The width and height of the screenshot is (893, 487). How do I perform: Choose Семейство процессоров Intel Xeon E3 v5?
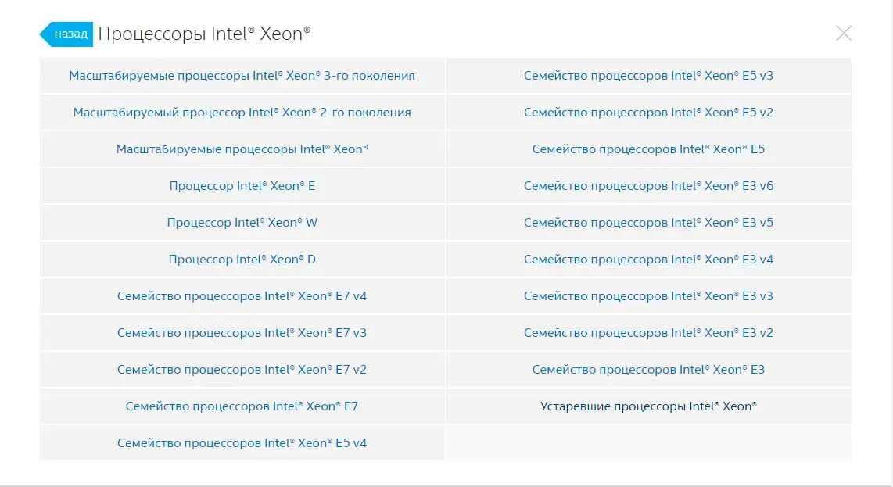pyautogui.click(x=649, y=223)
